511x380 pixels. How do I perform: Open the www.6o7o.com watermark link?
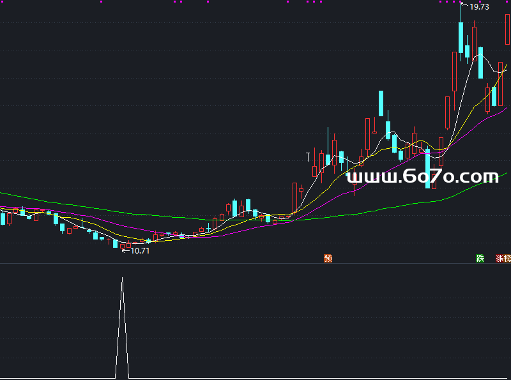(x=422, y=176)
